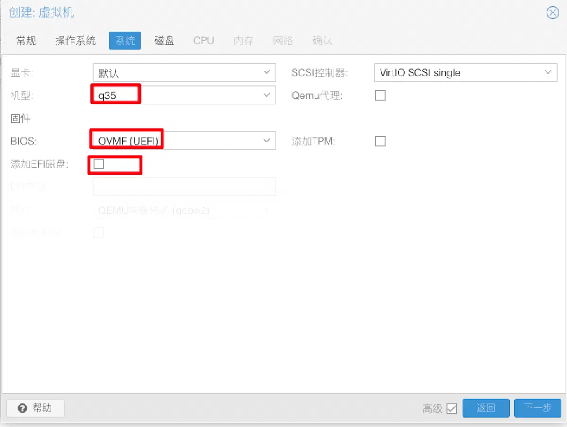Switch to the 操作系统 tab
Viewport: 567px width, 427px height.
[x=76, y=41]
